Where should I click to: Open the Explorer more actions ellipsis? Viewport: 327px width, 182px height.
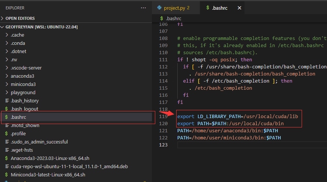click(143, 7)
